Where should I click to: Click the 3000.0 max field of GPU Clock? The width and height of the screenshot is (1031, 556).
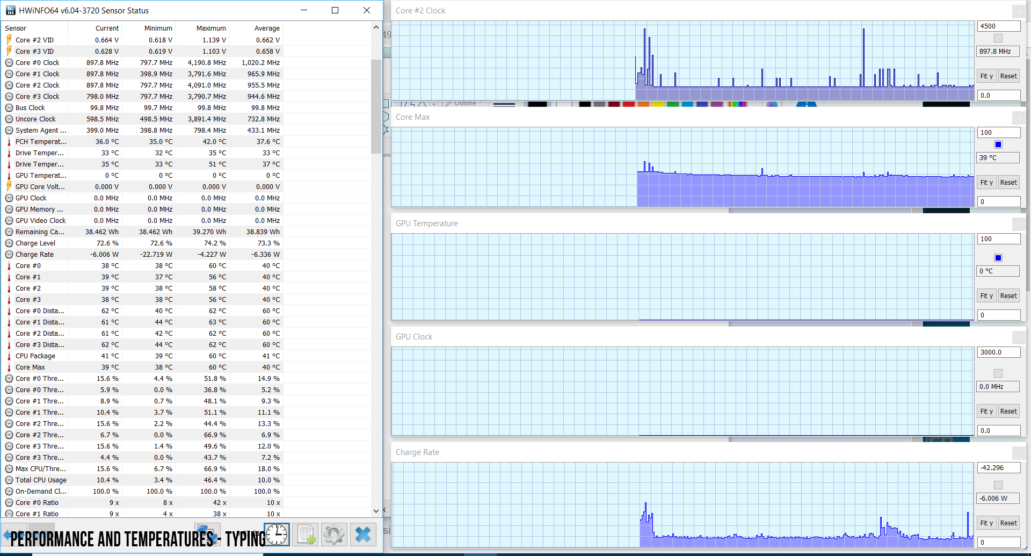tap(998, 352)
